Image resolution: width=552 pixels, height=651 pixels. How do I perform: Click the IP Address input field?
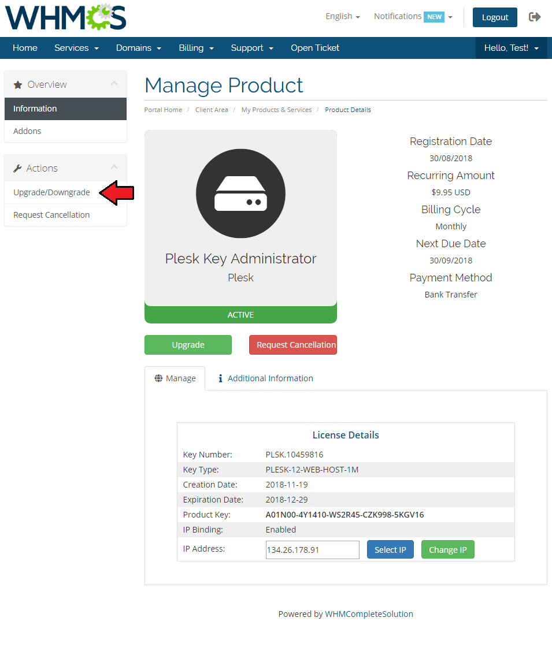click(x=312, y=550)
